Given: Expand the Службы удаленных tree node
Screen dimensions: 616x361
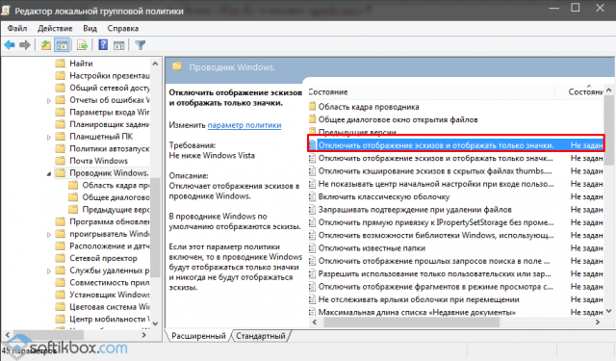Looking at the screenshot, I should (x=49, y=271).
